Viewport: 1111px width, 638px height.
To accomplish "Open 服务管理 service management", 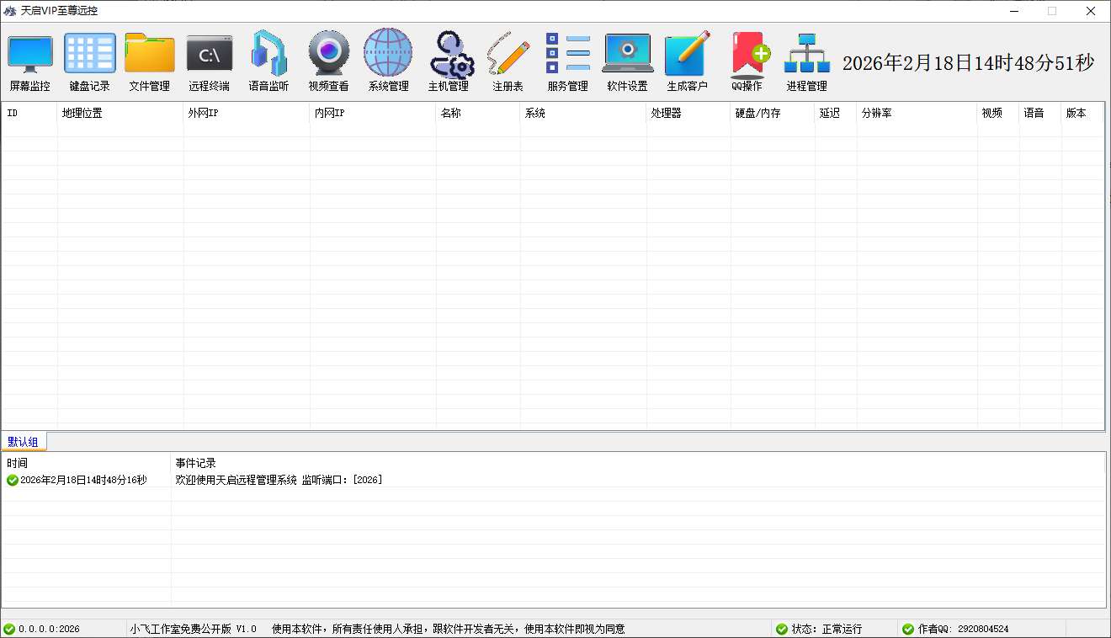I will point(566,61).
